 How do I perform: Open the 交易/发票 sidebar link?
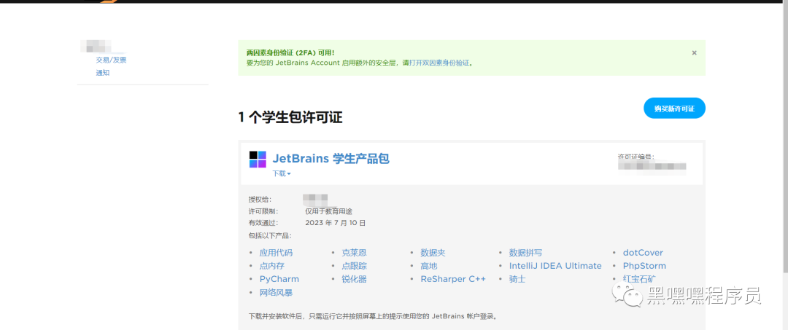pyautogui.click(x=111, y=60)
